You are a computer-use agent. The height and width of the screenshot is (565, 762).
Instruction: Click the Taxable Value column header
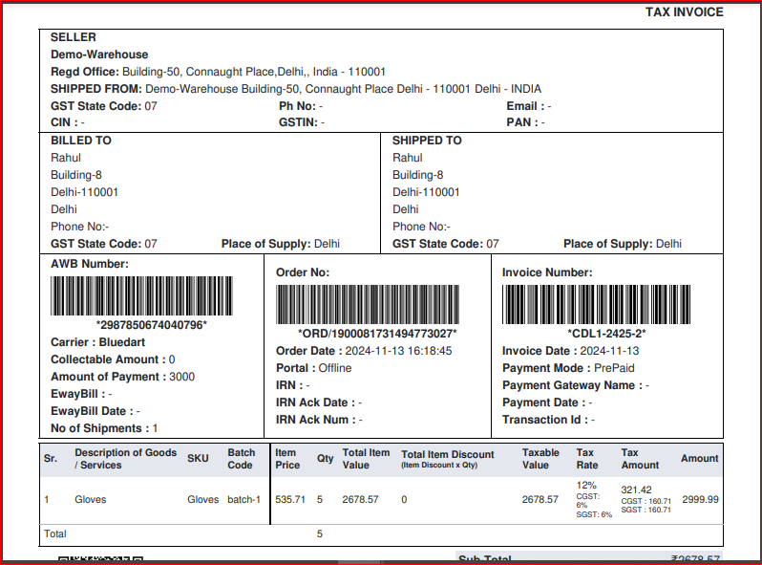tap(540, 459)
